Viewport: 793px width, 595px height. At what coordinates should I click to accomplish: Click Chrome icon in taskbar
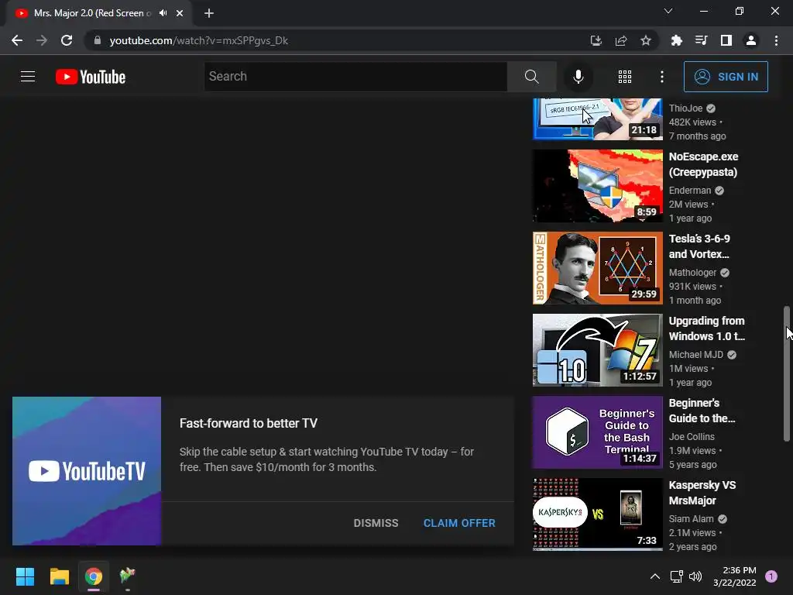[94, 576]
